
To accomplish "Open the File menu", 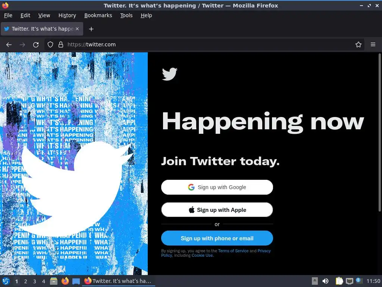I will (x=8, y=15).
